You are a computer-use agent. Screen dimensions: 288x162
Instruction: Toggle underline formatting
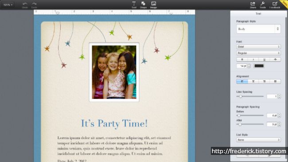tap(264, 59)
